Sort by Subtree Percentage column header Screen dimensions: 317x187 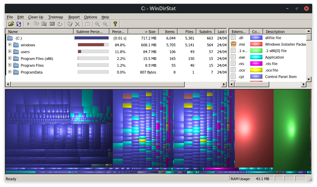(x=91, y=32)
